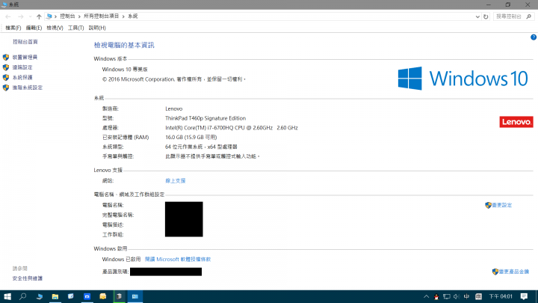Open the QQ penguin tray icon
The height and width of the screenshot is (303, 538).
(x=436, y=297)
